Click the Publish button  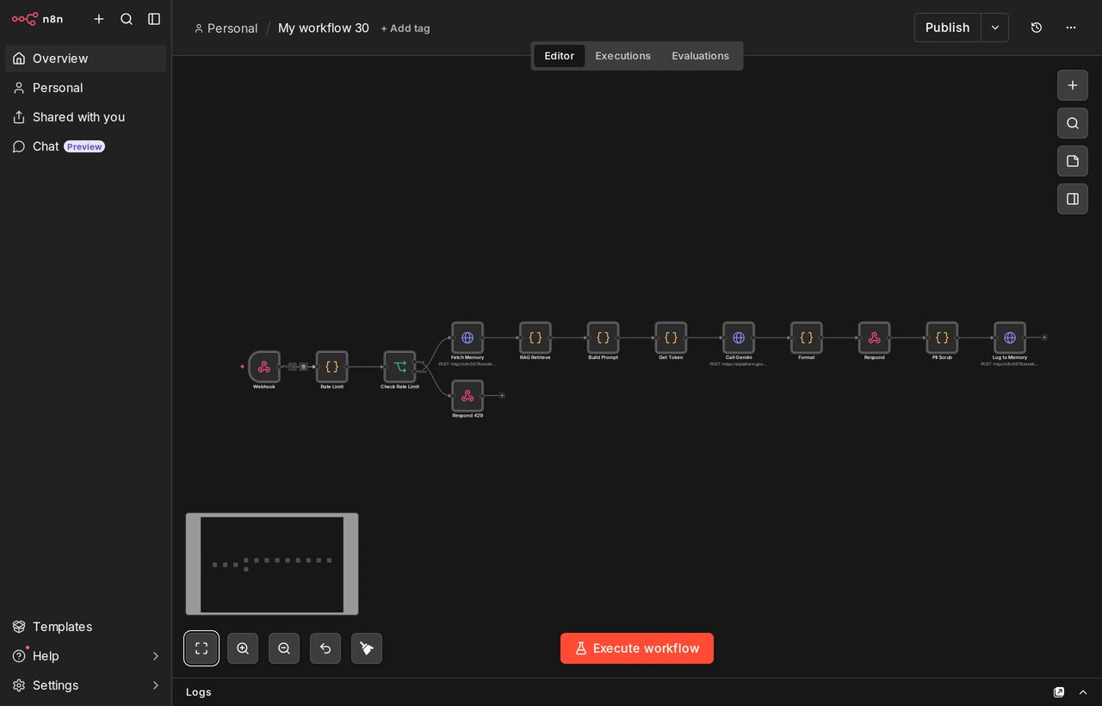point(948,28)
